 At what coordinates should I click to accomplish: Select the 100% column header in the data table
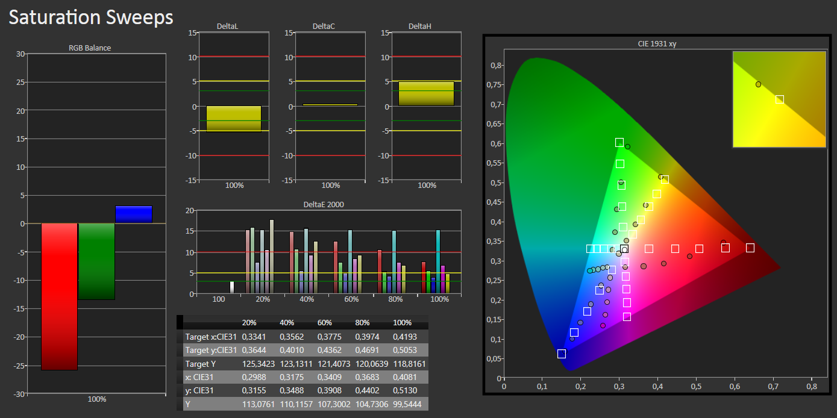click(x=404, y=322)
